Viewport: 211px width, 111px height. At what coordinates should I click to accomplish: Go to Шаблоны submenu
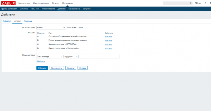tap(24, 9)
